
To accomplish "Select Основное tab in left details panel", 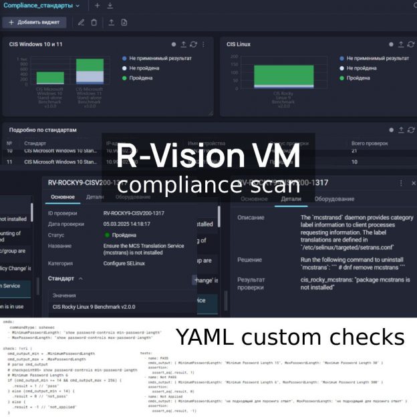I will click(63, 197).
